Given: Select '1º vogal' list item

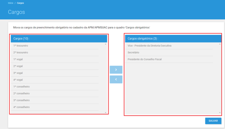Looking at the screenshot, I should (55, 59).
